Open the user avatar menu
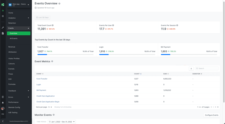Image resolution: width=225 pixels, height=124 pixels. [3, 108]
